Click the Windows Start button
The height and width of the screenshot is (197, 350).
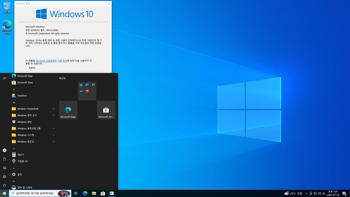tap(4, 193)
